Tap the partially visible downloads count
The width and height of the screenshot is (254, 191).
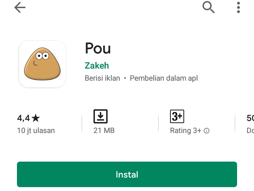click(x=250, y=118)
